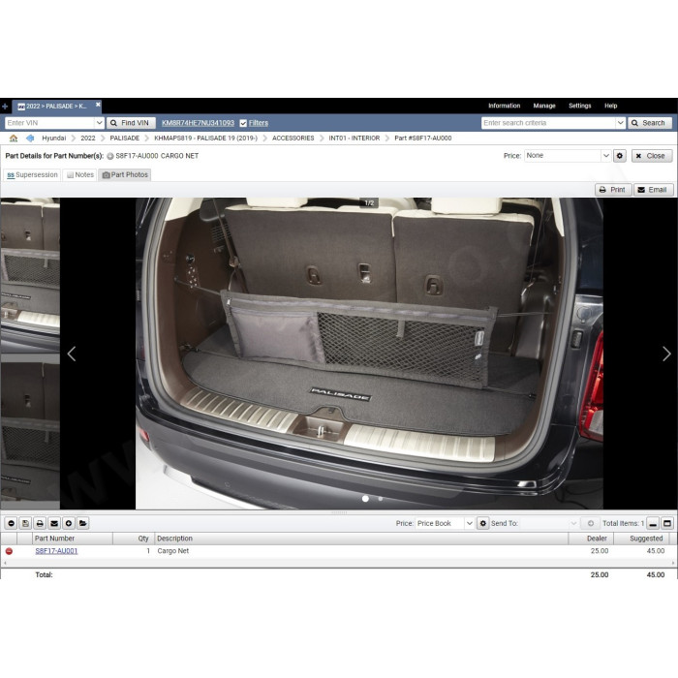Open the S8F17-AU001 part number link
Screen dimensions: 678x678
pos(56,551)
